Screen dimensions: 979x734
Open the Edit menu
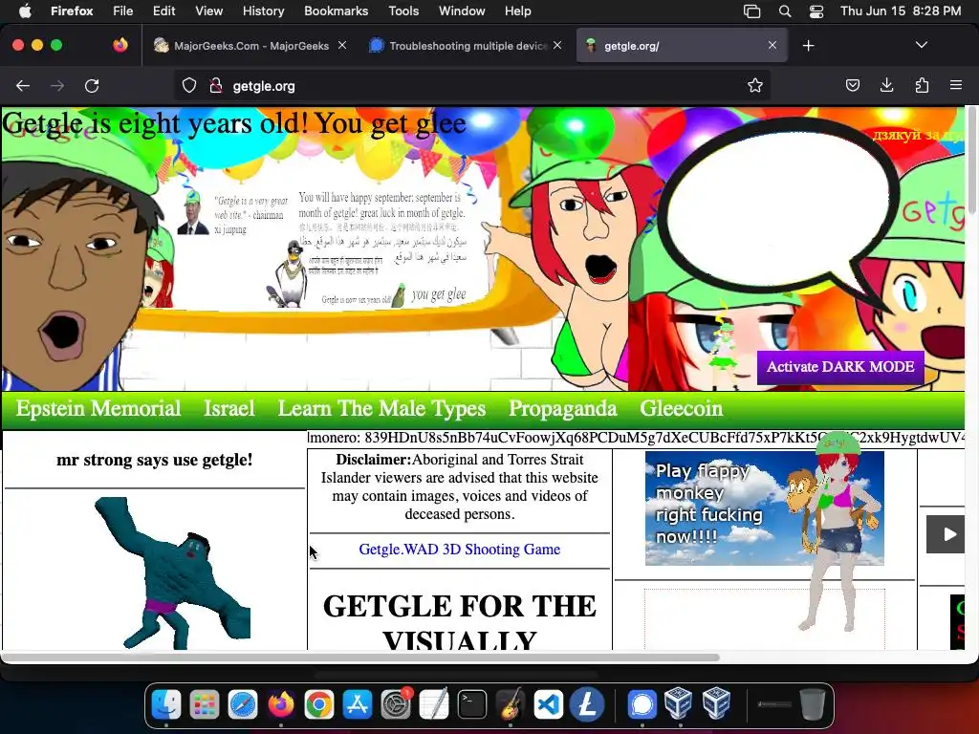[163, 11]
